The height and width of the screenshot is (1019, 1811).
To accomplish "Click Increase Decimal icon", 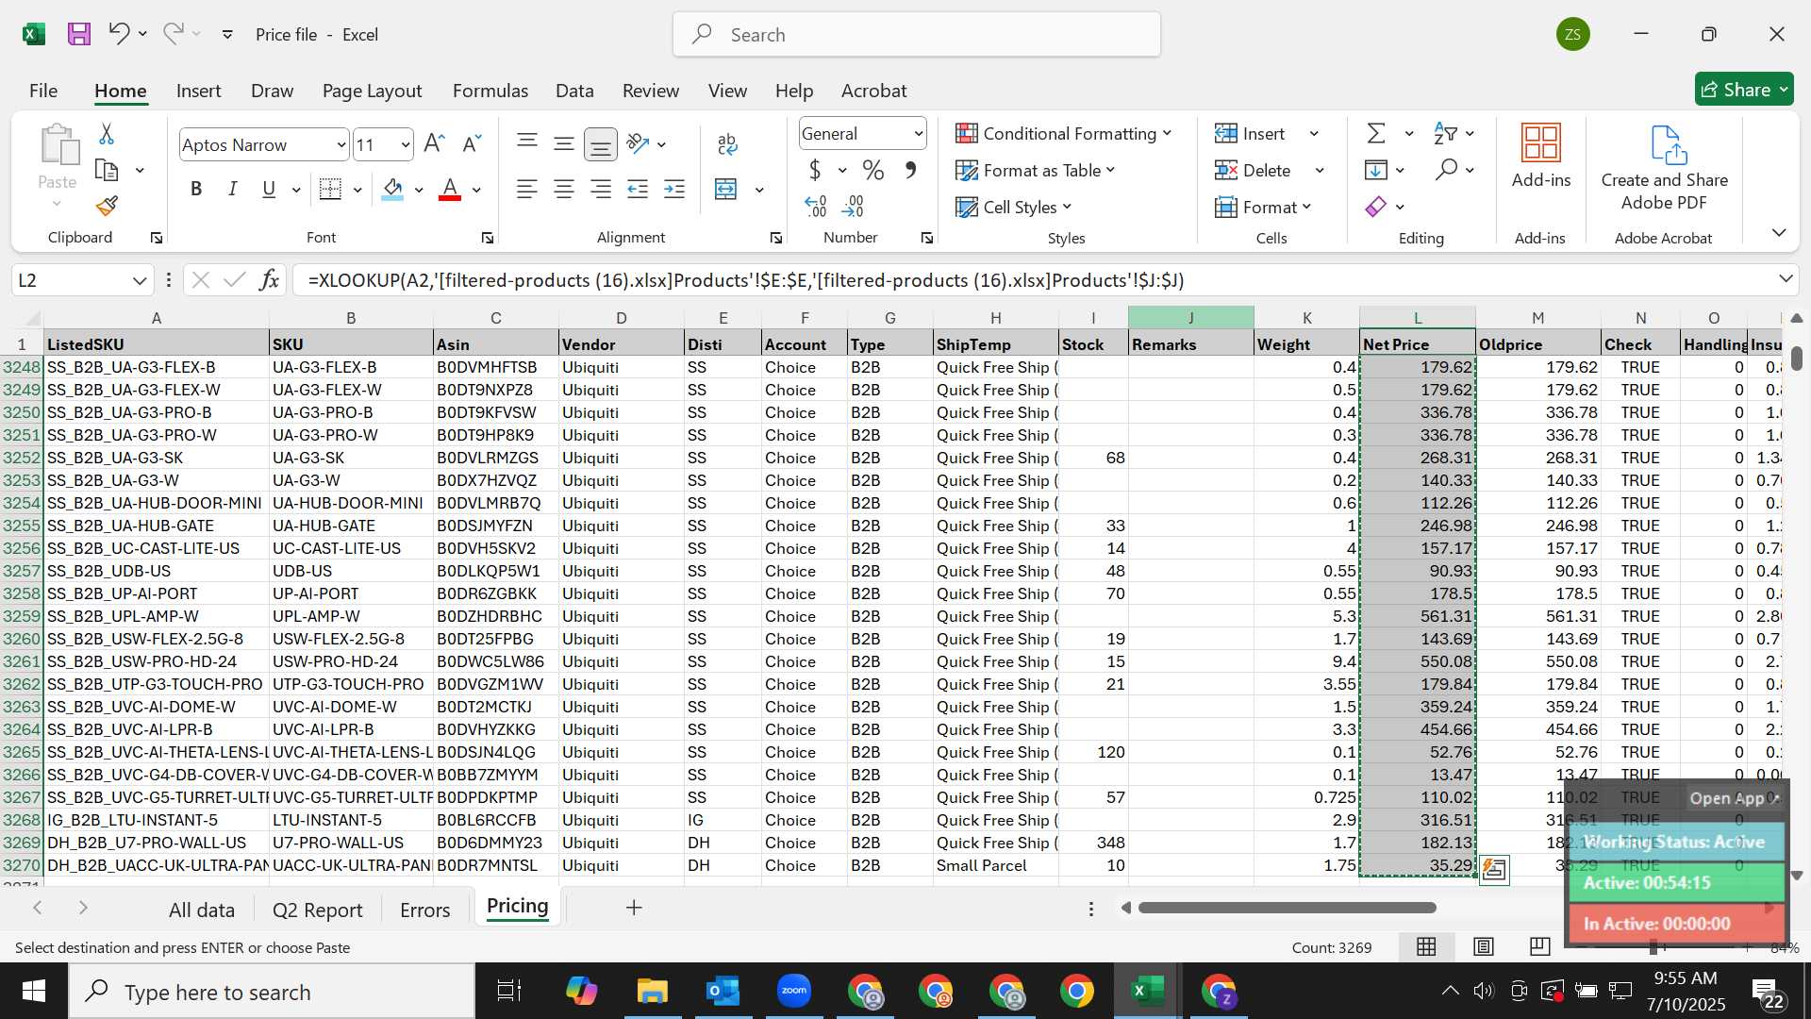I will pos(816,206).
